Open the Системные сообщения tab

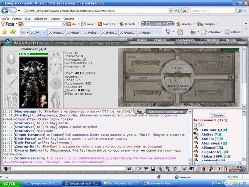point(166,112)
